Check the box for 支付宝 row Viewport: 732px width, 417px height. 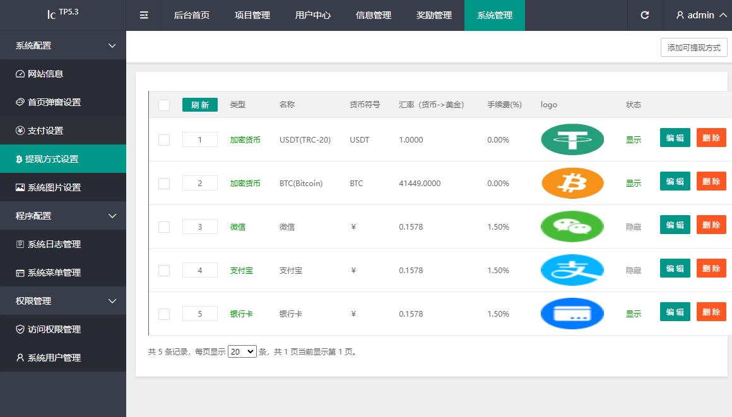tap(164, 271)
